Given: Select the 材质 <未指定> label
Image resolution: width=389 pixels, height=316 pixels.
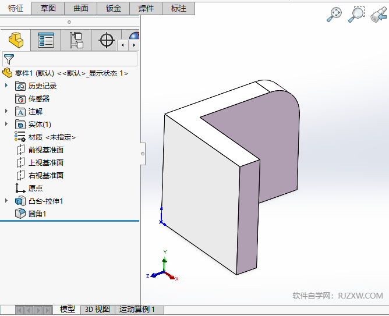Looking at the screenshot, I should click(x=52, y=137).
